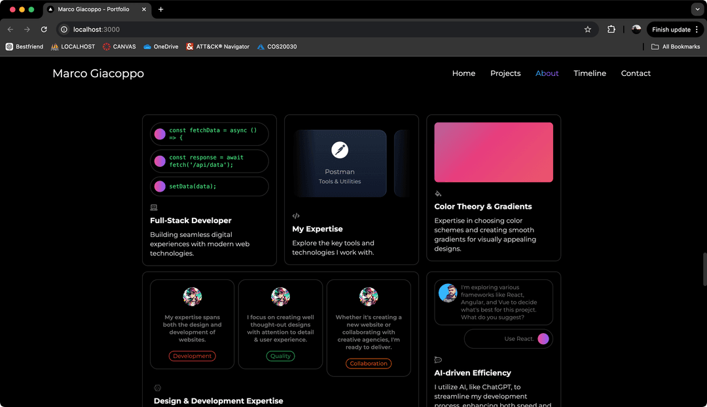Screen dimensions: 707x407
Task: Click the browser forward arrow
Action: [27, 29]
